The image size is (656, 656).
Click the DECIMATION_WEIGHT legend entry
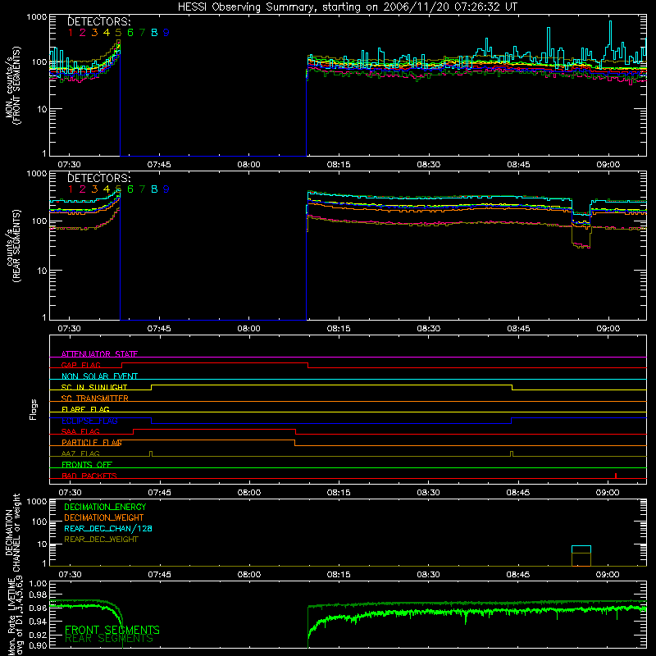pos(104,517)
